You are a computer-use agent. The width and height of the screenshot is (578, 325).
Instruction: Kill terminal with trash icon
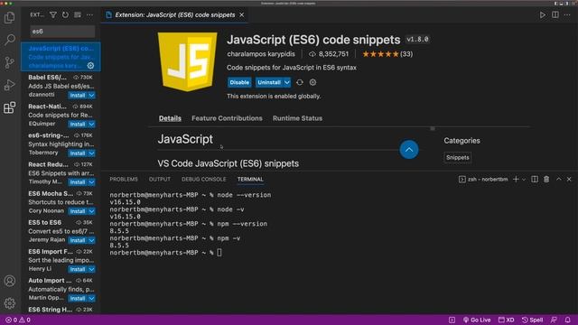point(546,179)
